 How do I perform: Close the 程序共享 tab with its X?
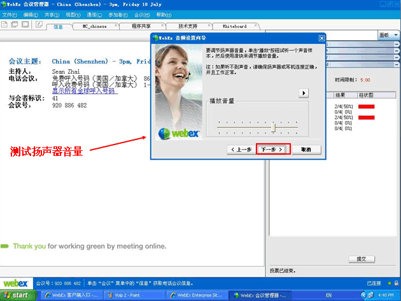[x=162, y=25]
